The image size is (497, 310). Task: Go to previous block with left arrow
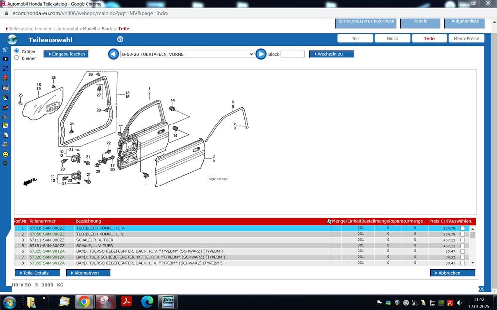click(x=113, y=54)
